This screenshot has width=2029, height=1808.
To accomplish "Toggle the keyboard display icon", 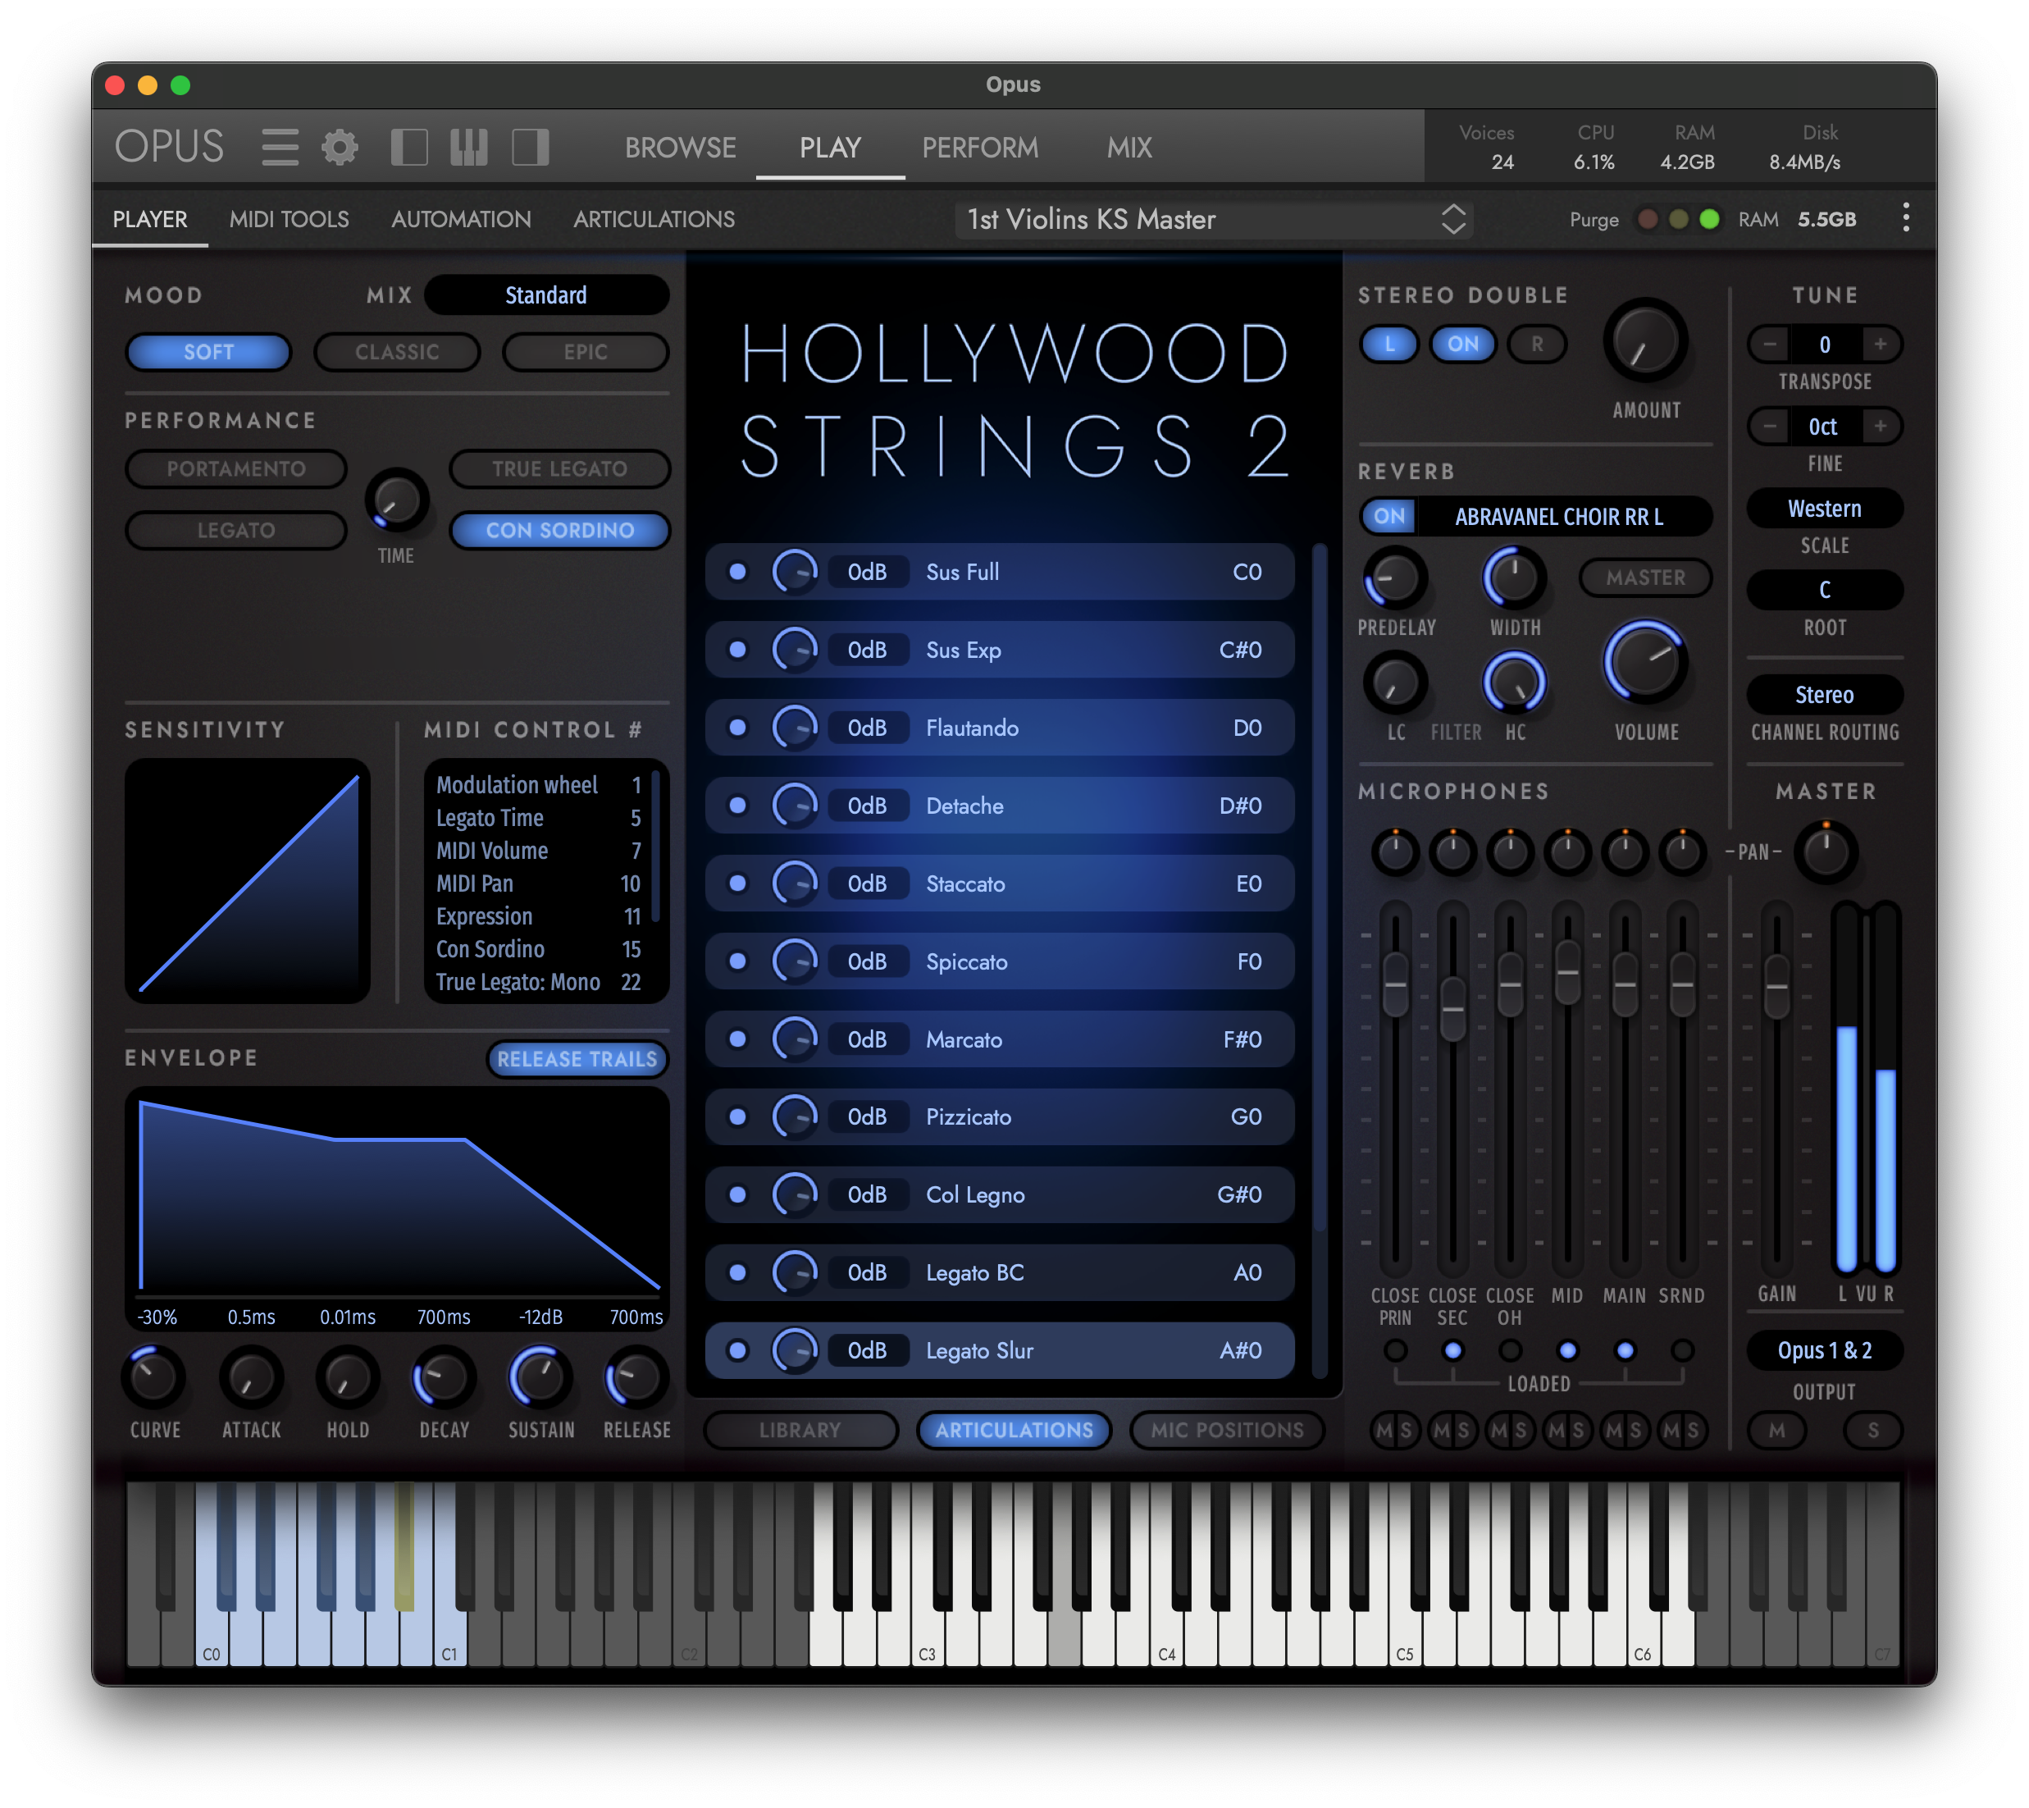I will click(469, 147).
